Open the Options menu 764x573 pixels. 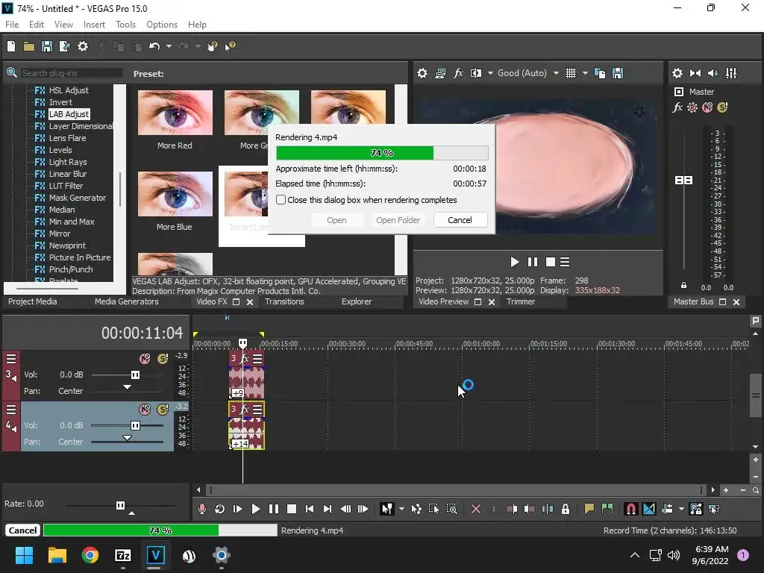(162, 25)
